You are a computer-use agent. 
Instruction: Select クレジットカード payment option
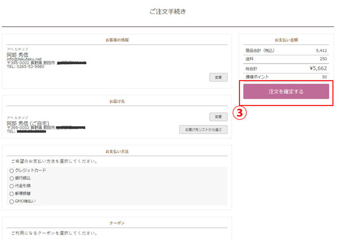(x=12, y=170)
